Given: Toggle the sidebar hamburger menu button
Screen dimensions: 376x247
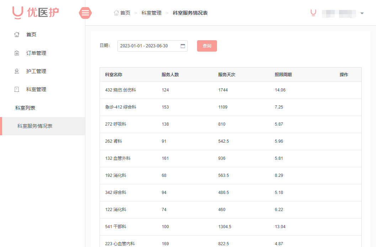Looking at the screenshot, I should 85,13.
